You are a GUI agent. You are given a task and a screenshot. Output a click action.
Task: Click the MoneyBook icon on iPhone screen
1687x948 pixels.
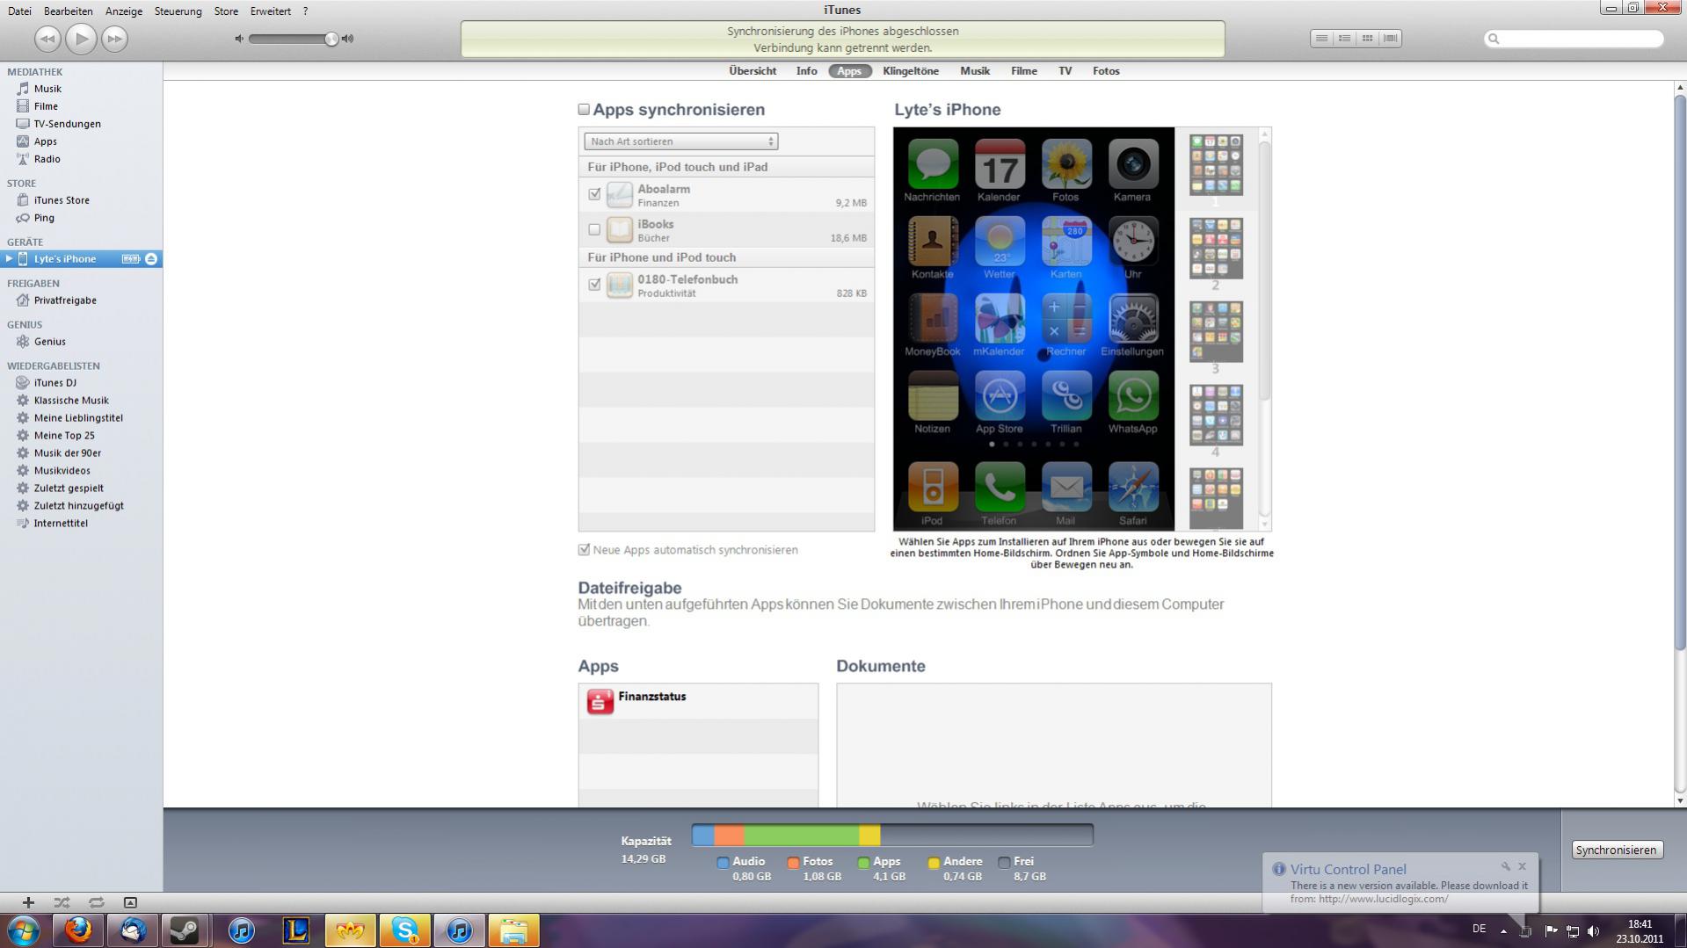[933, 320]
